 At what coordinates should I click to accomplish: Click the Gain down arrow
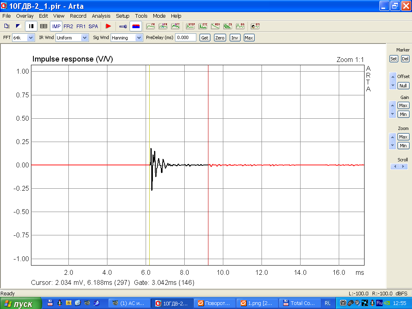click(393, 114)
